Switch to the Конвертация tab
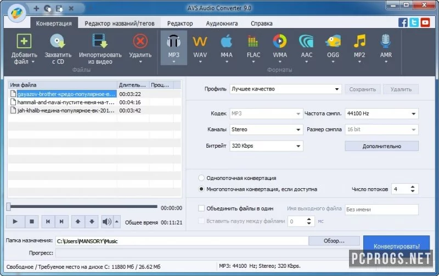 click(x=54, y=23)
